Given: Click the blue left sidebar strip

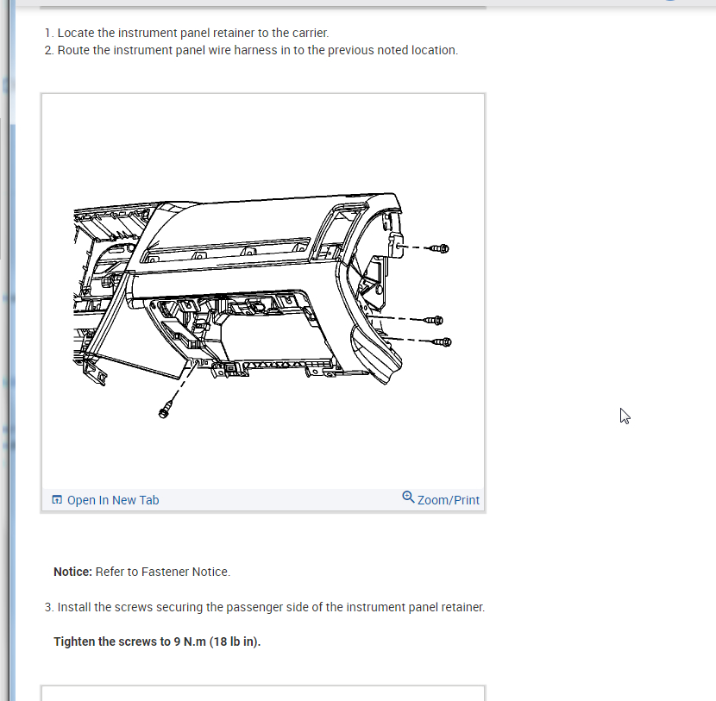Looking at the screenshot, I should point(12,350).
